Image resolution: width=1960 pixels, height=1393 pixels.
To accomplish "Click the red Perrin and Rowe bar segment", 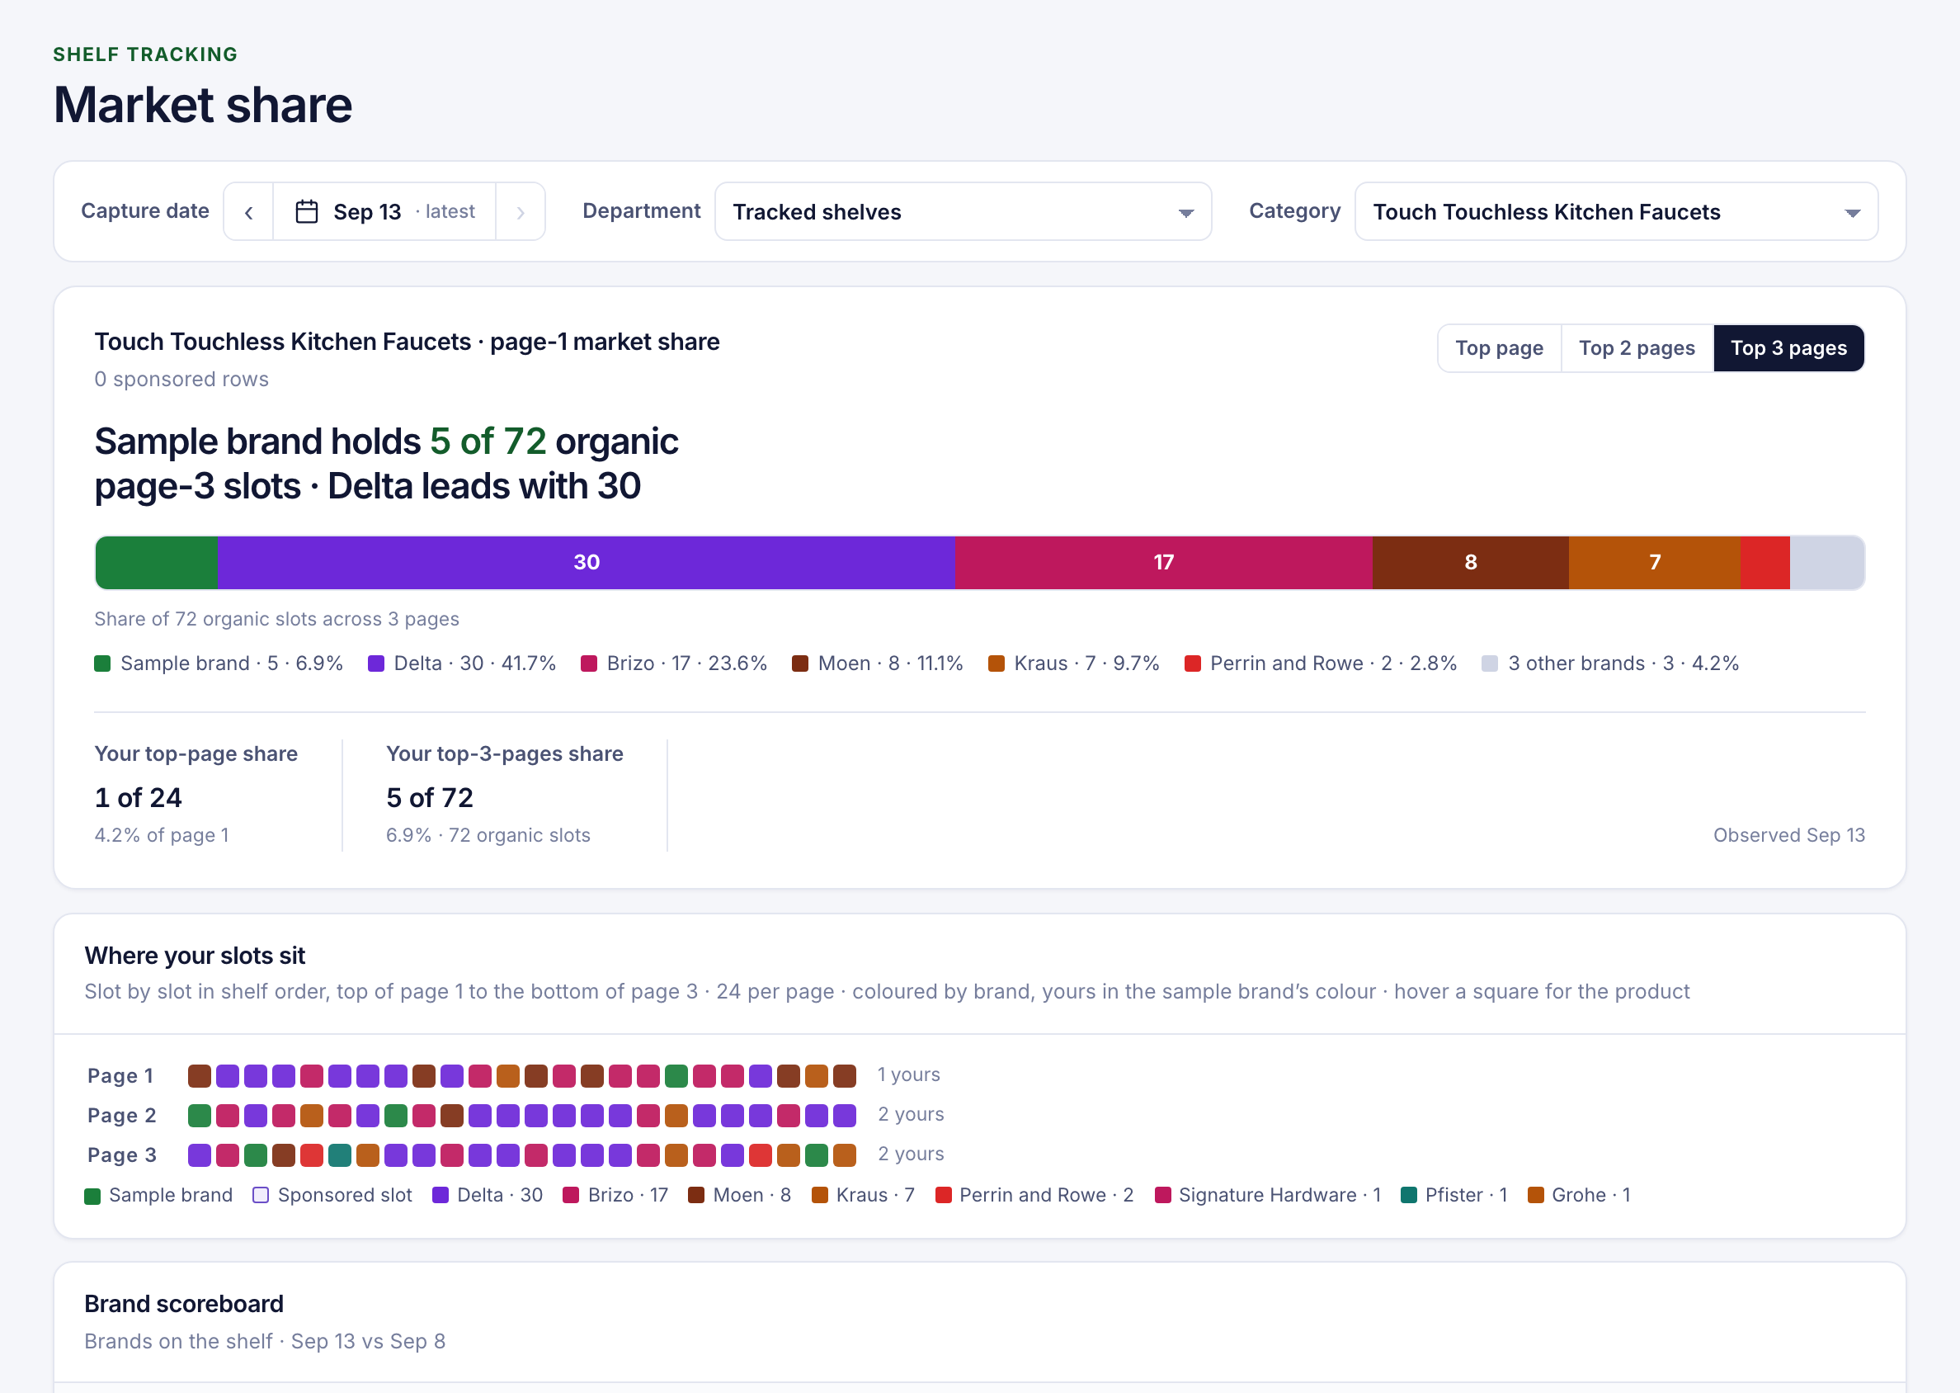I will click(x=1765, y=563).
